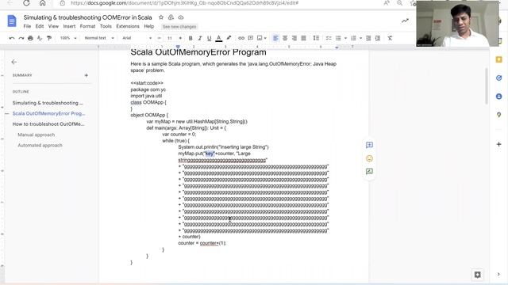
Task: Increase the font size
Action: point(180,38)
